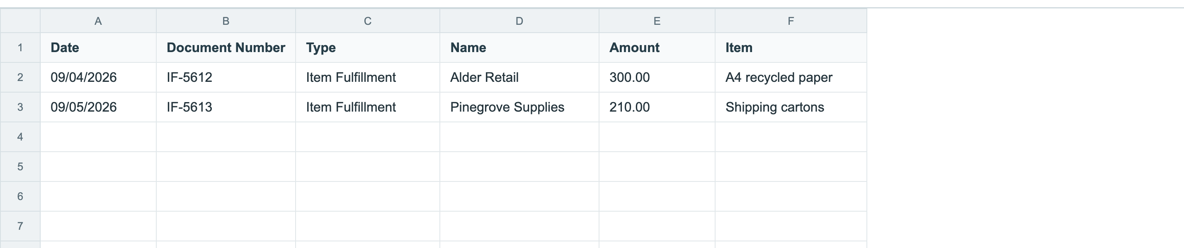The height and width of the screenshot is (248, 1184).
Task: Select column E header
Action: click(657, 21)
